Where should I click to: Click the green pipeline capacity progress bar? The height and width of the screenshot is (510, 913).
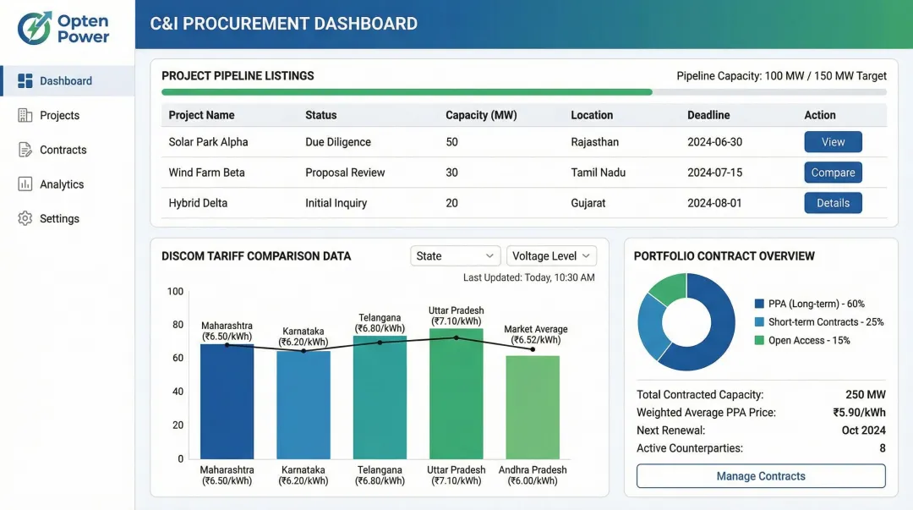(x=406, y=91)
